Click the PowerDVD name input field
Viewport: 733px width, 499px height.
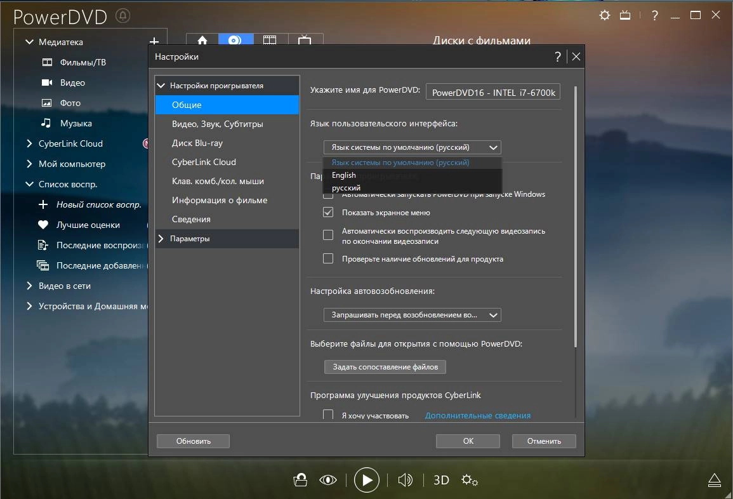point(492,91)
